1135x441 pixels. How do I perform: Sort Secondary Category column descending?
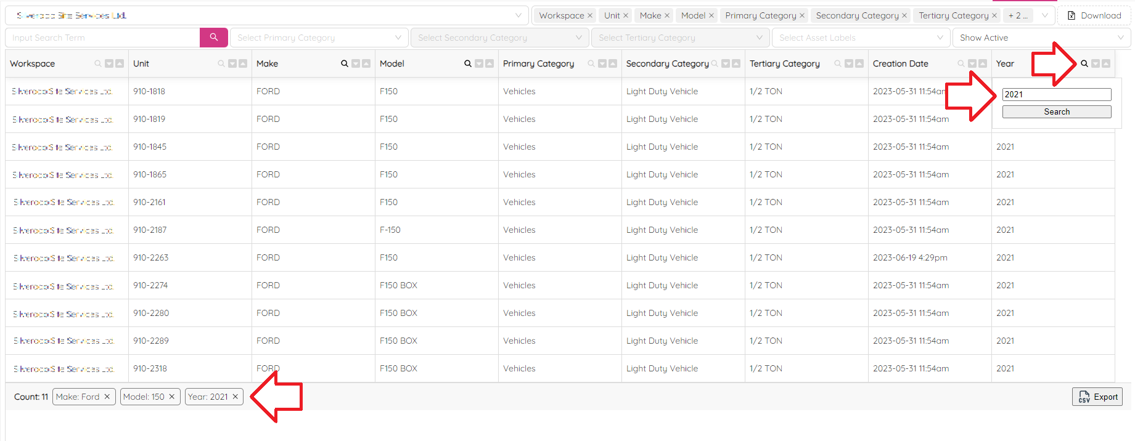pyautogui.click(x=726, y=63)
